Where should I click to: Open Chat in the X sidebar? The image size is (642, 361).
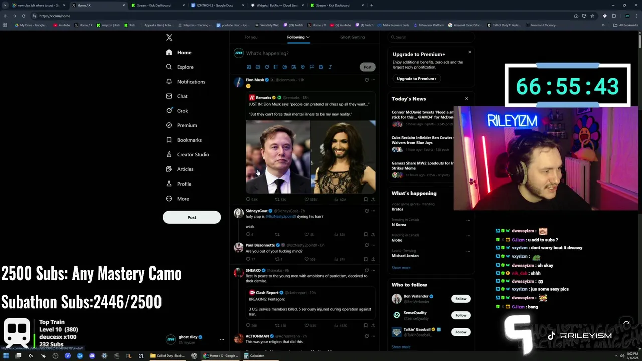177,96
